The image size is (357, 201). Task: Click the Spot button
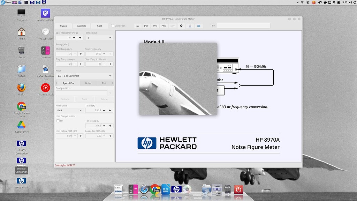coord(99,26)
